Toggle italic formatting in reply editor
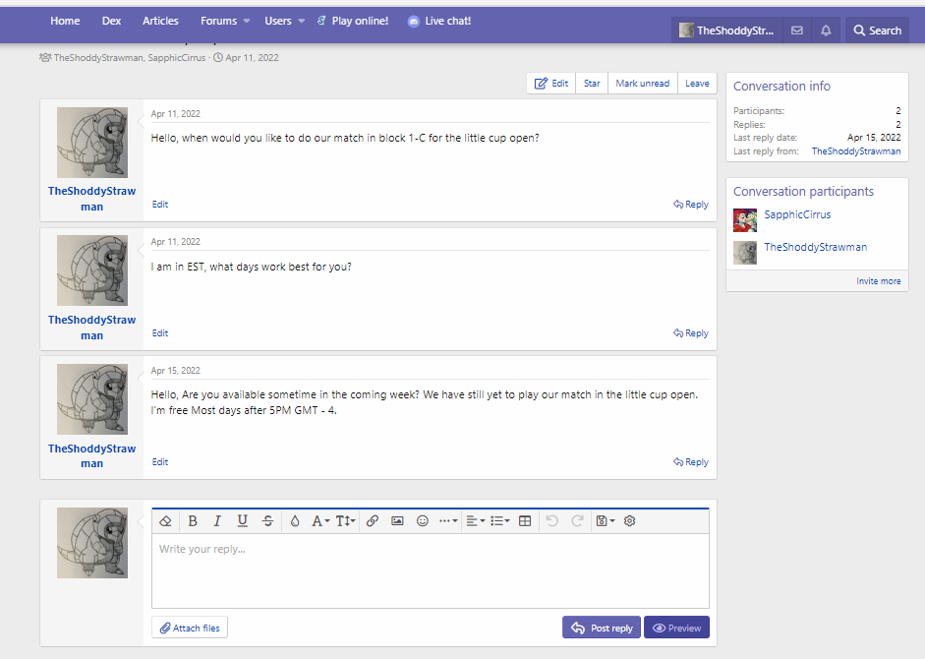The width and height of the screenshot is (925, 659). coord(217,521)
